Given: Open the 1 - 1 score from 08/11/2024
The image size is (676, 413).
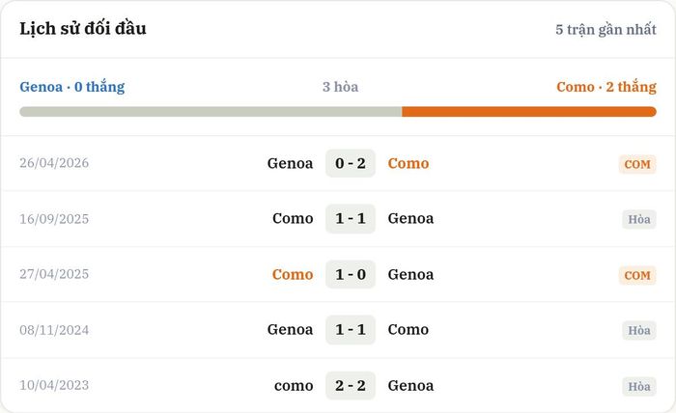Looking at the screenshot, I should click(351, 329).
